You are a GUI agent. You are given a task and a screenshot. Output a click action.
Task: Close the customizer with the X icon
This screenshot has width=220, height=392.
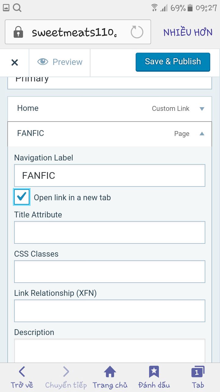coord(15,62)
